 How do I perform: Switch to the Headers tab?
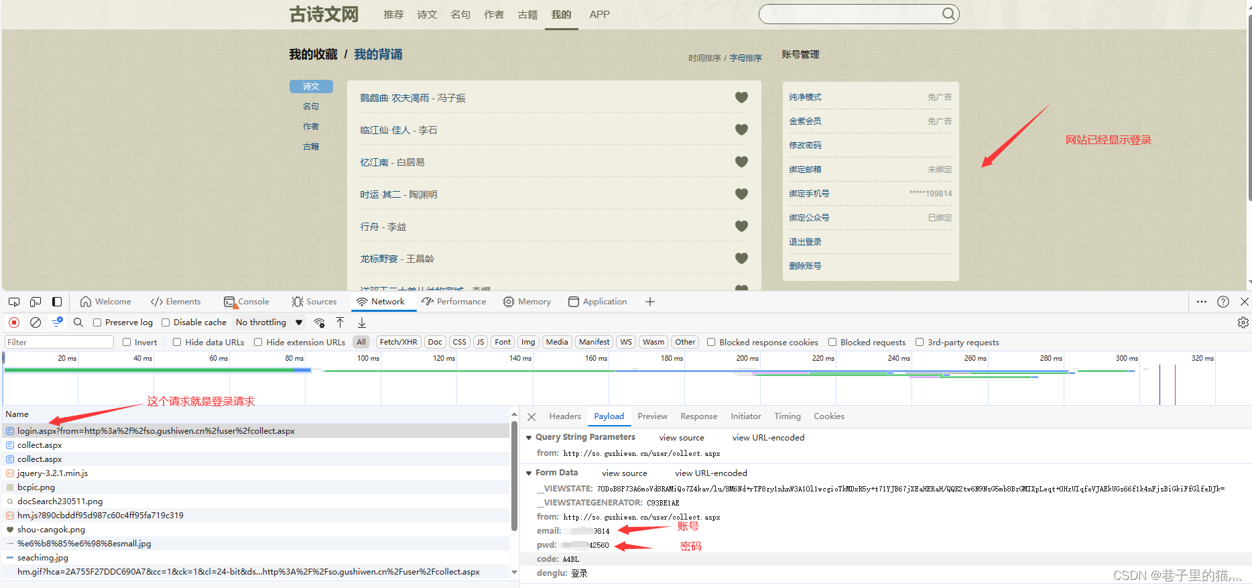click(x=565, y=416)
